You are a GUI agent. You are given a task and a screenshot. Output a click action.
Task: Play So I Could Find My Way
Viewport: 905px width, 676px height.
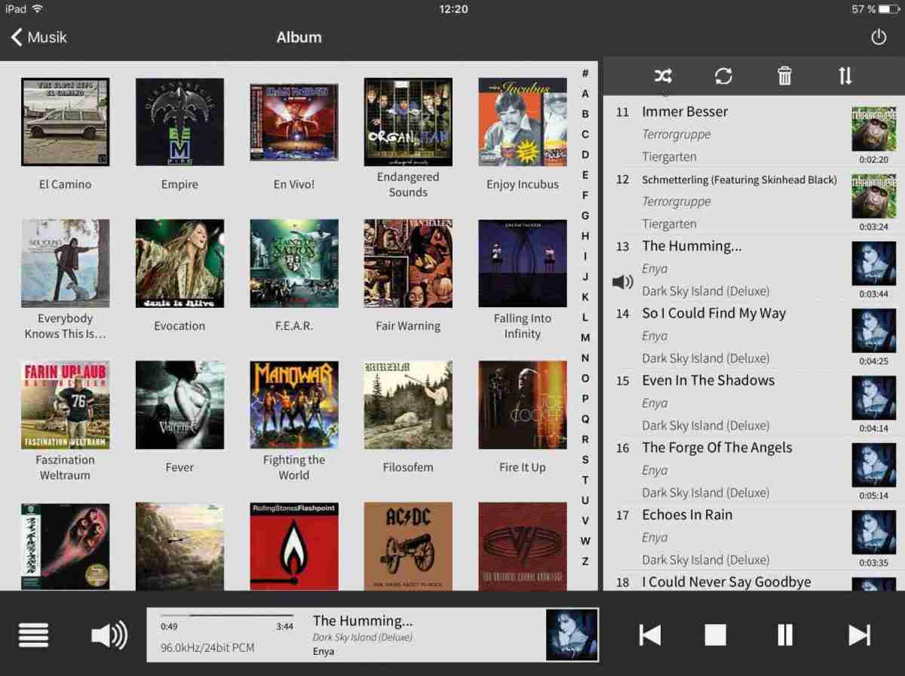(754, 335)
